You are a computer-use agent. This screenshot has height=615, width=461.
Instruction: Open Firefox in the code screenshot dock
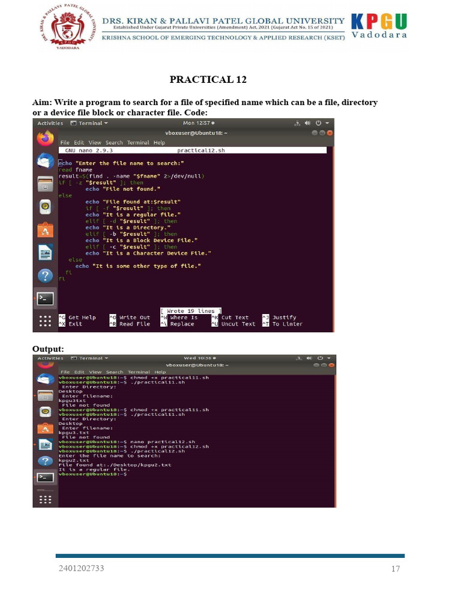[x=45, y=138]
